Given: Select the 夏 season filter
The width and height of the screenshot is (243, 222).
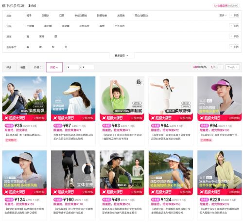Looking at the screenshot, I should [40, 47].
